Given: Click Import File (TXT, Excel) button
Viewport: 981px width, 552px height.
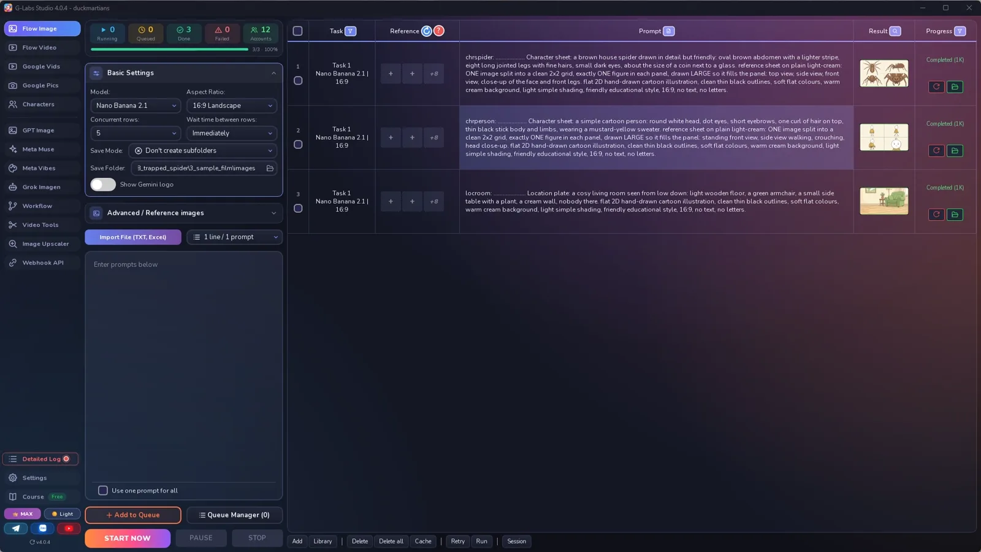Looking at the screenshot, I should click(133, 237).
